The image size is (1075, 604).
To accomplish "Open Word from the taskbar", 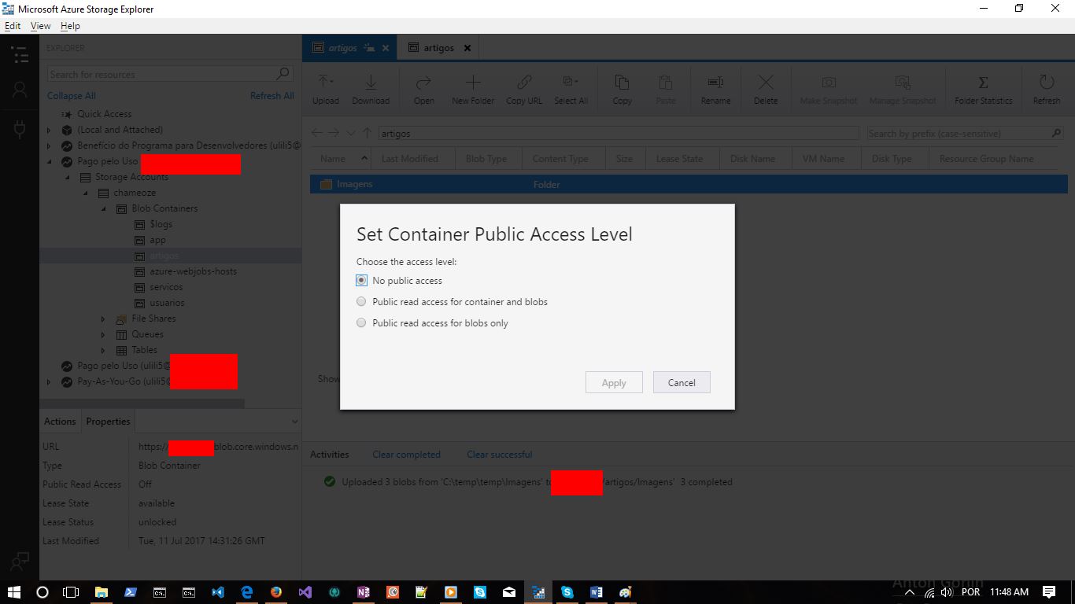I will click(596, 592).
